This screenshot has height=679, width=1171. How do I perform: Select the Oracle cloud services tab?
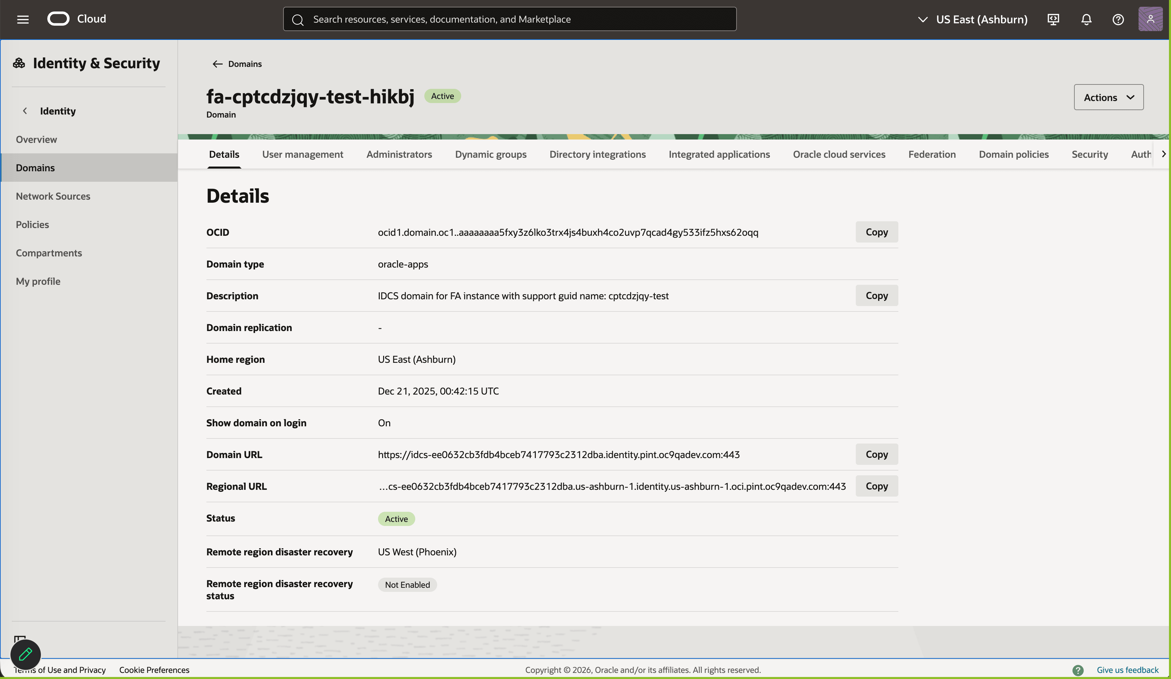tap(839, 154)
